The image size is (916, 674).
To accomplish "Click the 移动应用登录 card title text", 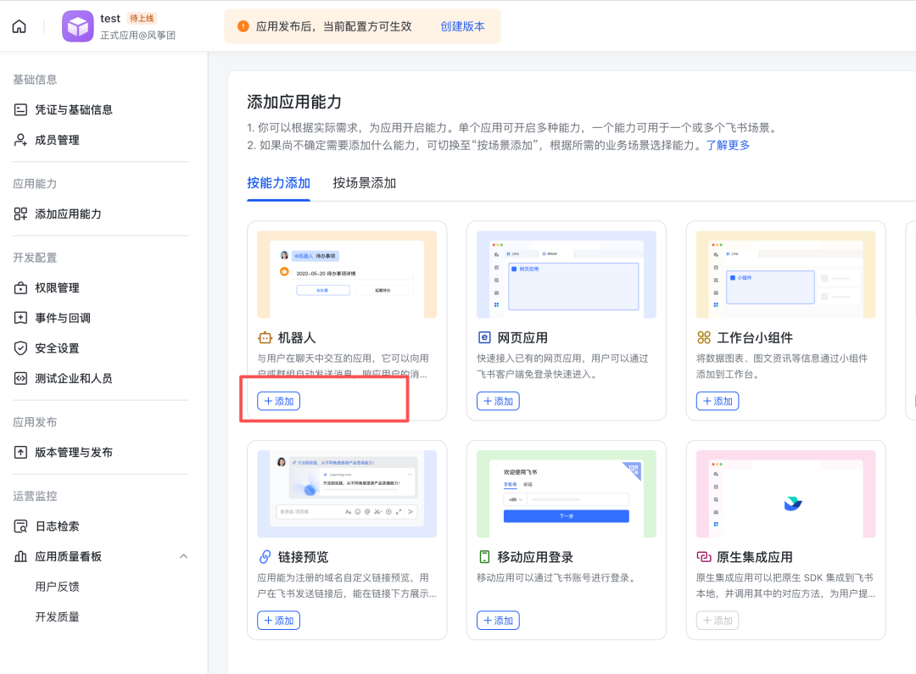I will tap(535, 557).
